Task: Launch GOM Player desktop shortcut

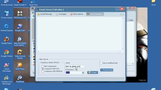Action: point(20,66)
